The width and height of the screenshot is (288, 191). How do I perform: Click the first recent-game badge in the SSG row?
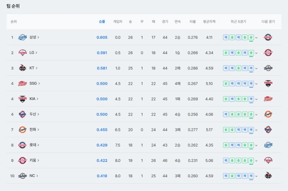pyautogui.click(x=226, y=84)
